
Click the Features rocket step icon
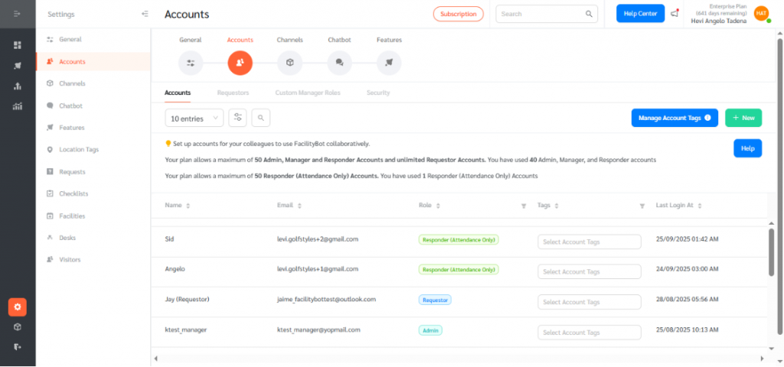click(x=389, y=63)
